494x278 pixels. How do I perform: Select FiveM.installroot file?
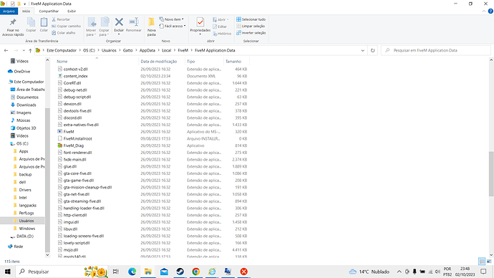click(x=77, y=139)
